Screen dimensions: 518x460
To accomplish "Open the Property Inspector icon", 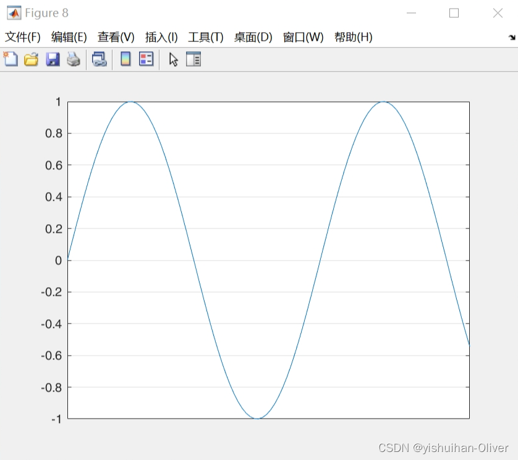I will (193, 59).
